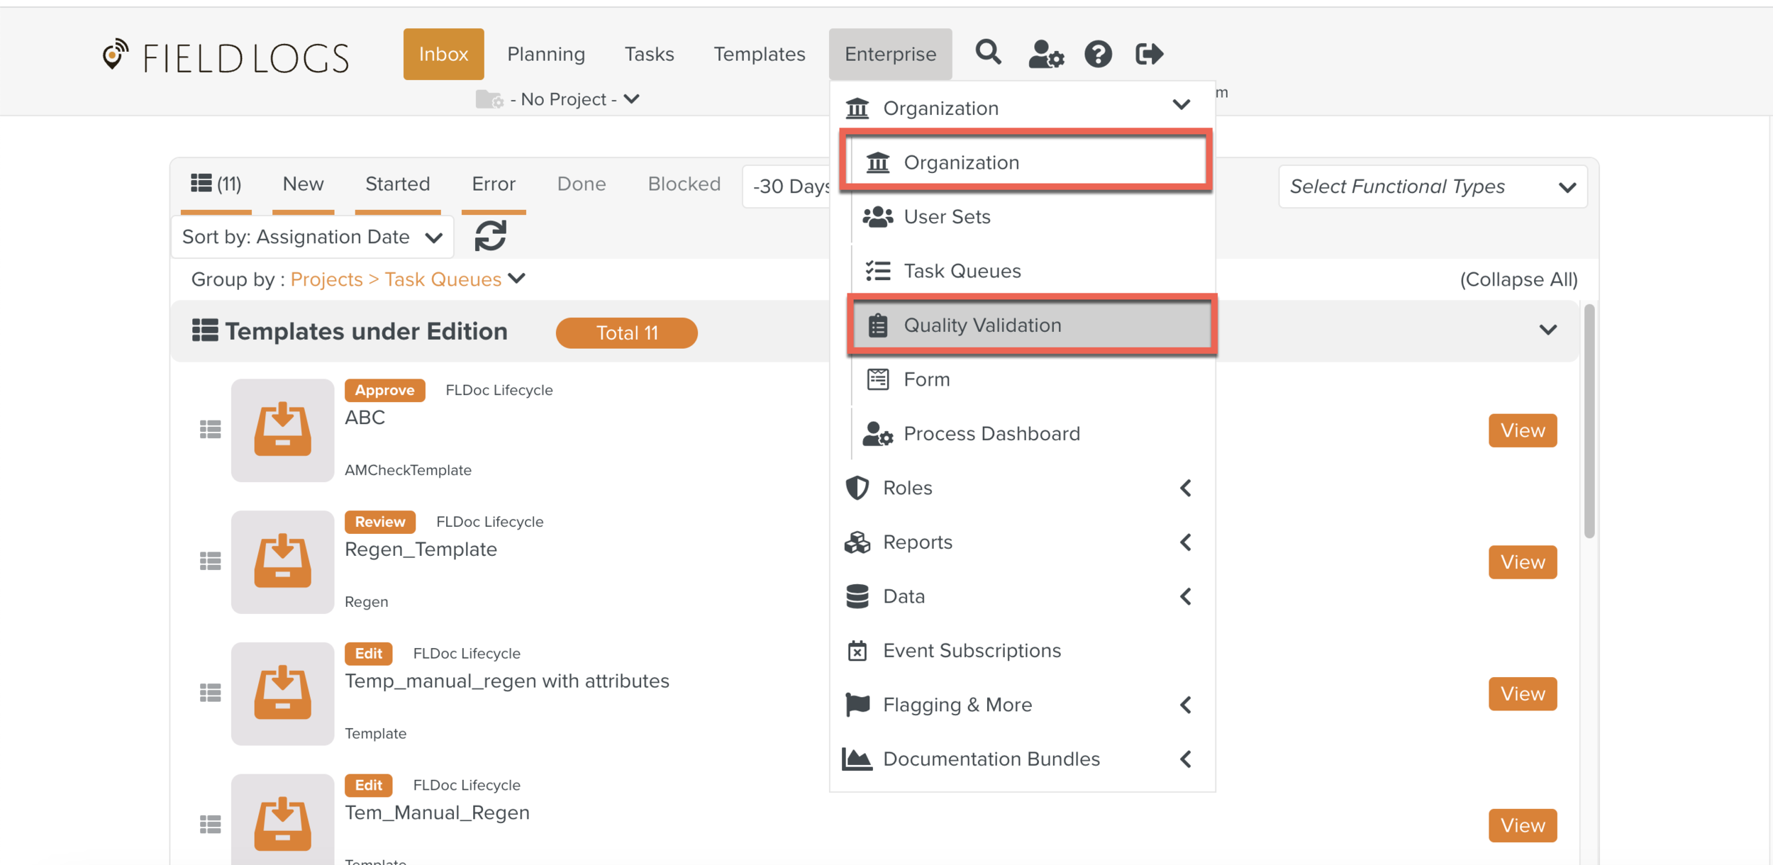Open Select Functional Types dropdown
Image resolution: width=1773 pixels, height=865 pixels.
click(x=1432, y=186)
